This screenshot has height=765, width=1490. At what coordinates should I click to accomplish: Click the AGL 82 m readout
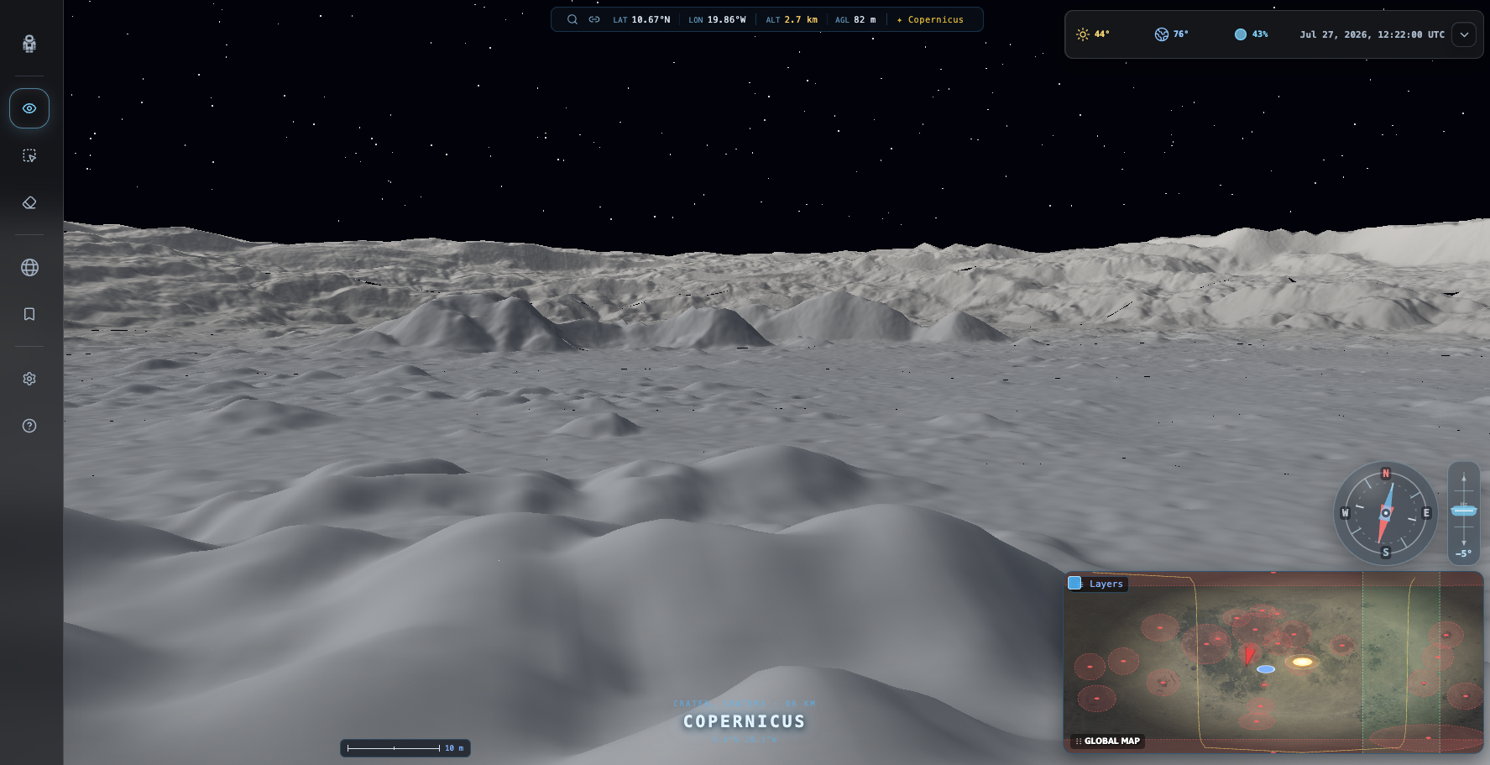pos(855,19)
